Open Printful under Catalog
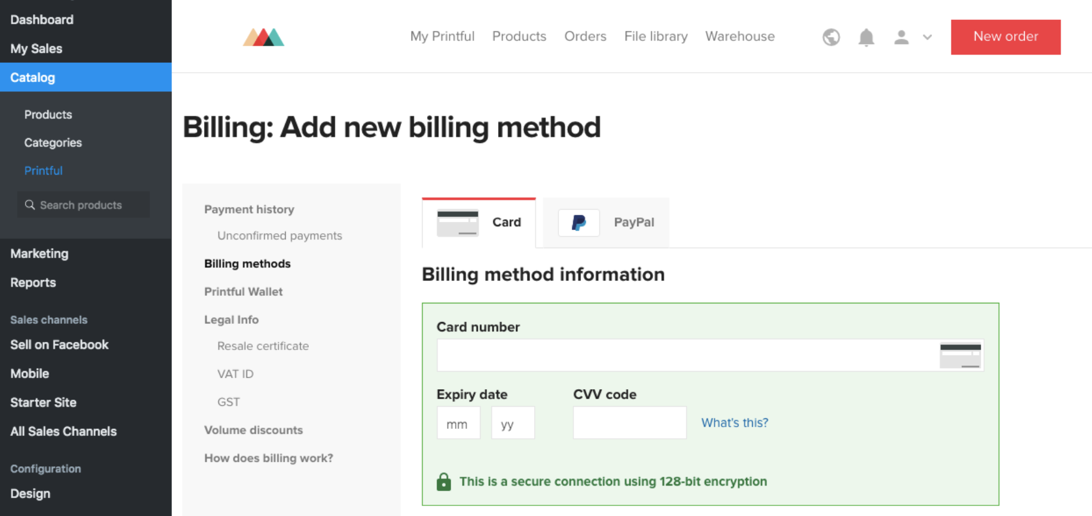Viewport: 1092px width, 516px height. 43,170
